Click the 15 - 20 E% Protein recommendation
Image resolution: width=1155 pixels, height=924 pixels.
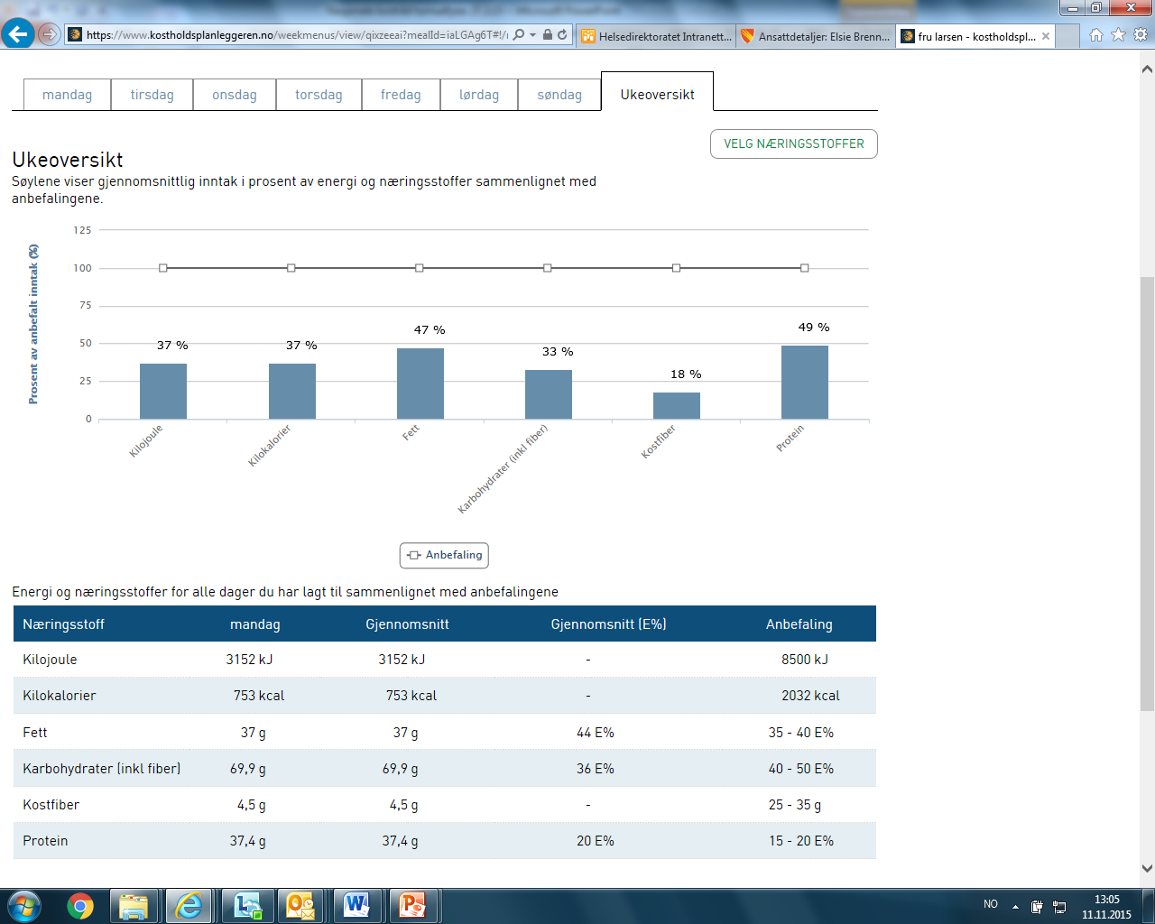tap(801, 841)
